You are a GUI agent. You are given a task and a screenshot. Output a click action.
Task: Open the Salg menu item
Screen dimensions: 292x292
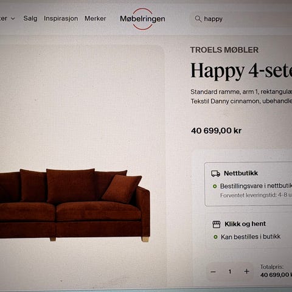(x=30, y=18)
